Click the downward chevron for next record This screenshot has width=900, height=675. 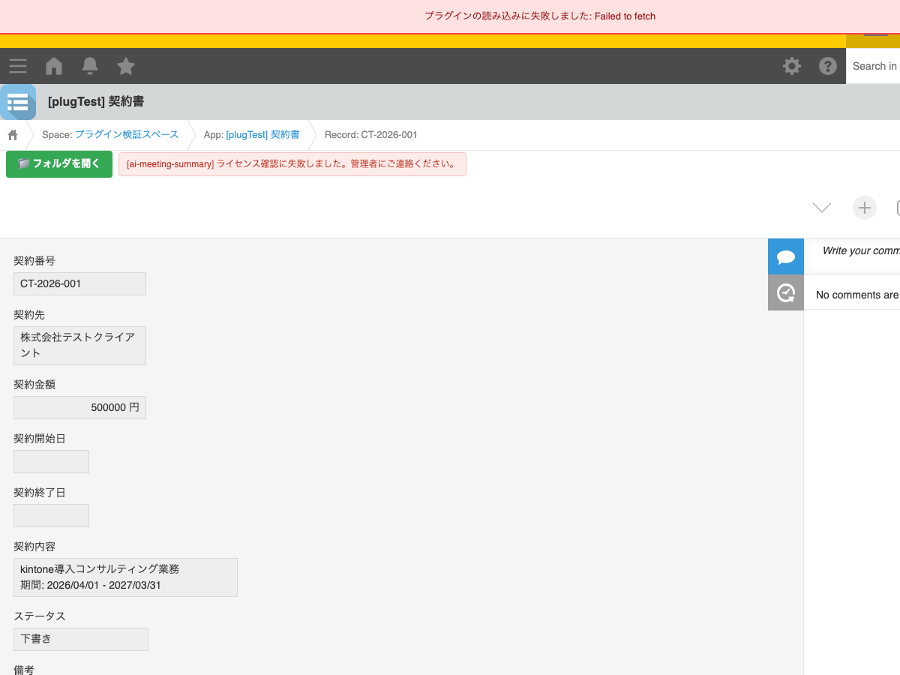(x=822, y=208)
